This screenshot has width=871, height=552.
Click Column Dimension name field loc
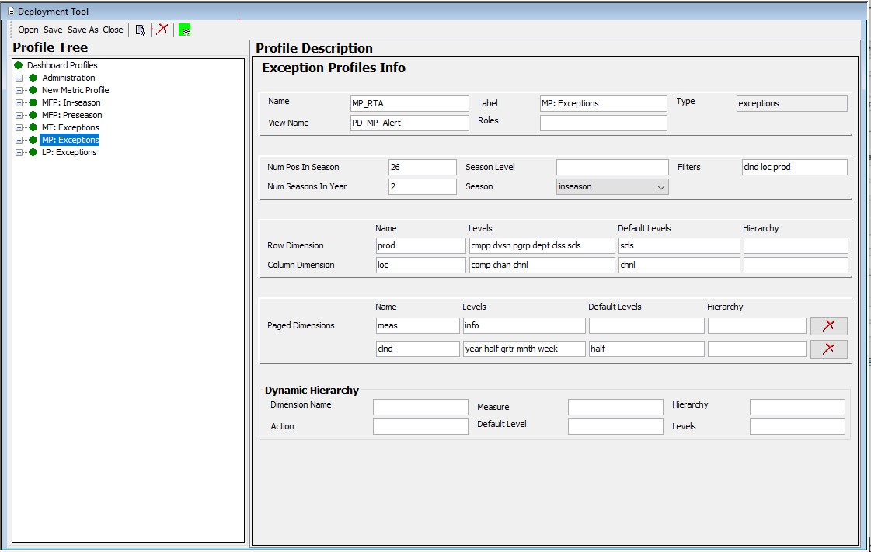click(420, 266)
